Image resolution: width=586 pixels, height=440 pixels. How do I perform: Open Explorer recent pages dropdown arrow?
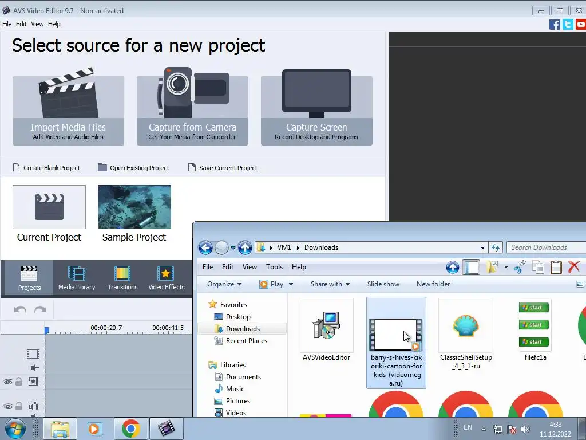tap(233, 247)
